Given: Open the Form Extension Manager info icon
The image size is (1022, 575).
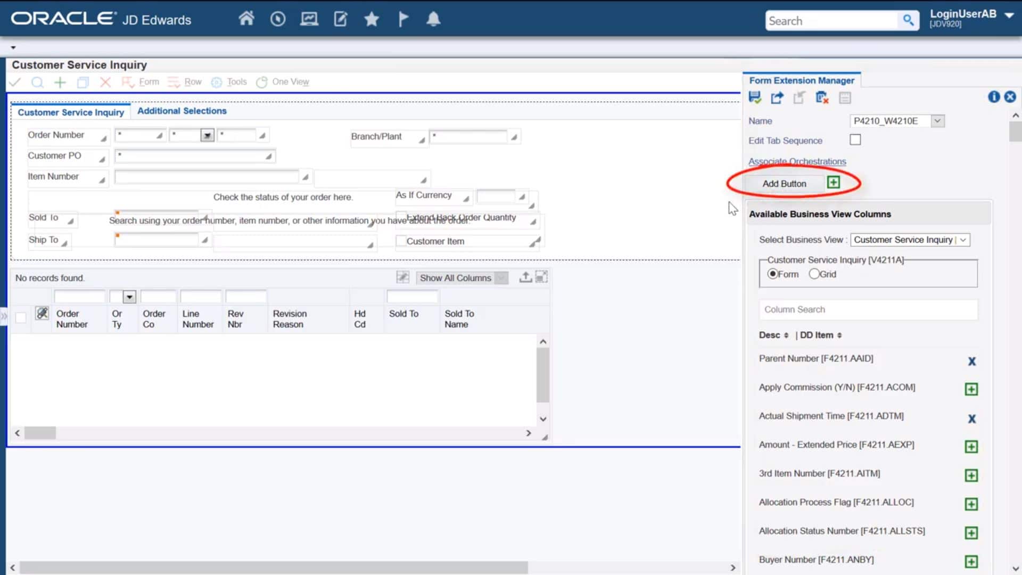Looking at the screenshot, I should click(x=994, y=97).
